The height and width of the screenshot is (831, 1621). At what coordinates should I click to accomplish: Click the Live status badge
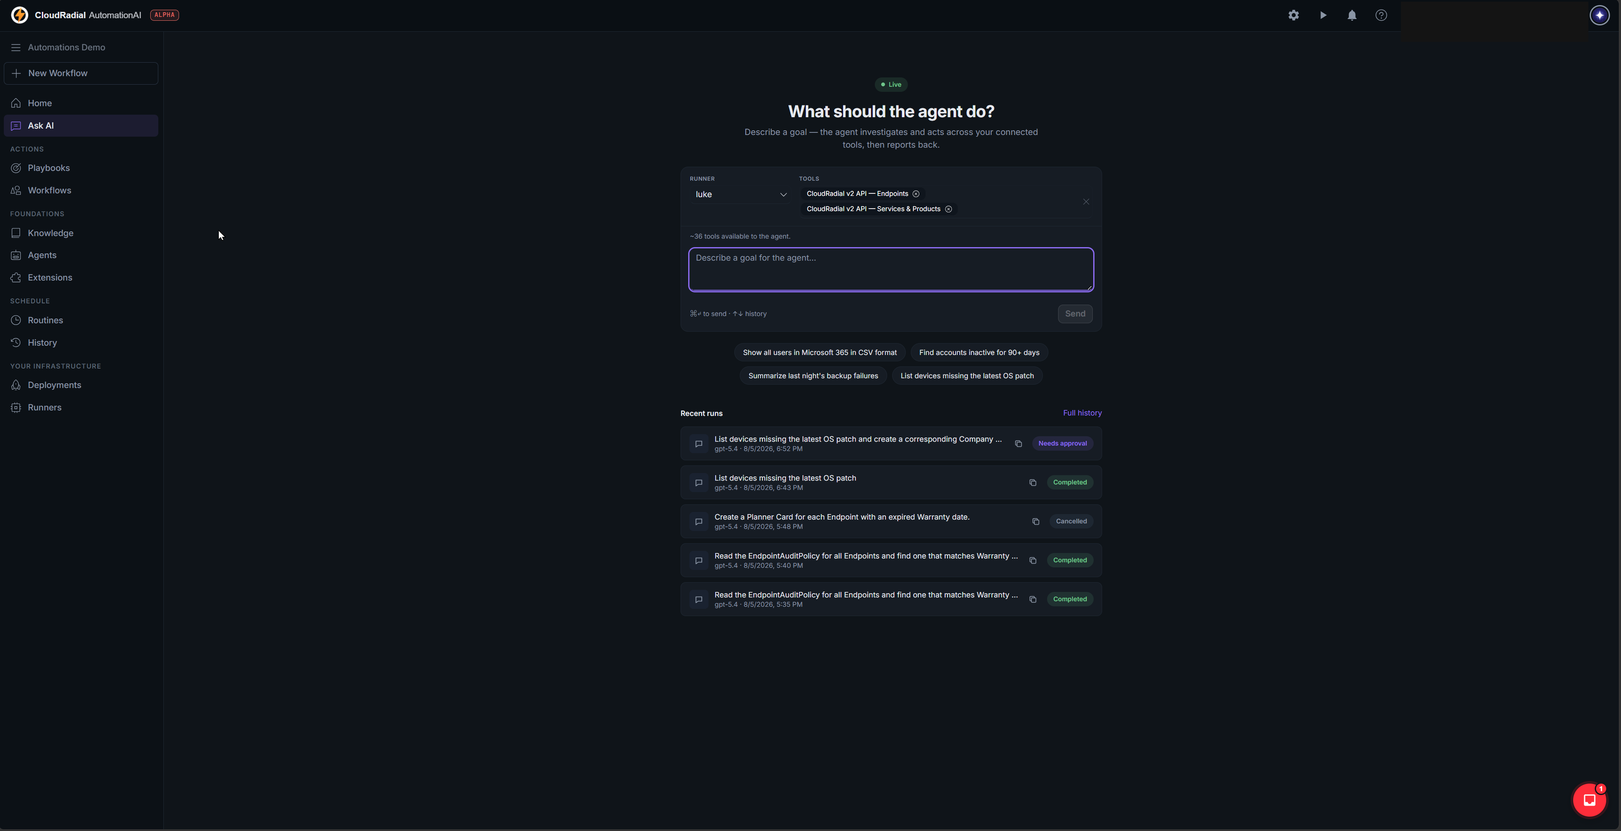tap(890, 84)
